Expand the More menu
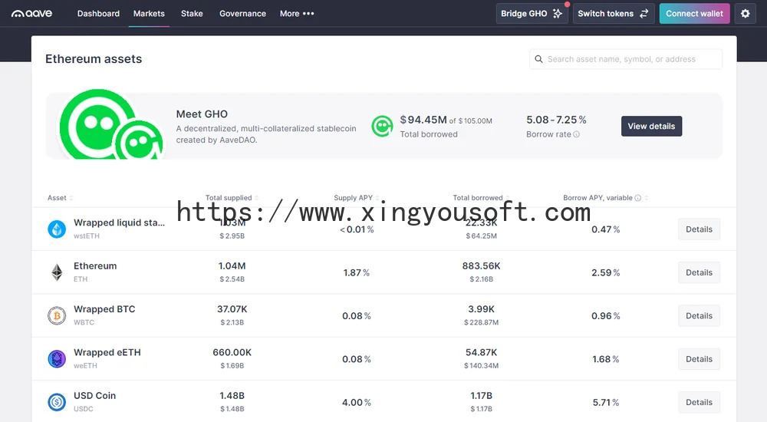 tap(297, 14)
